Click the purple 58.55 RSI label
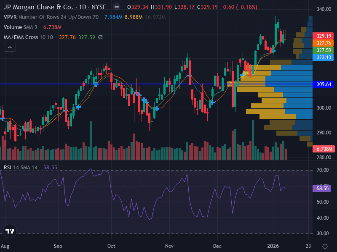Viewport: 337px width, 252px height. [323, 188]
